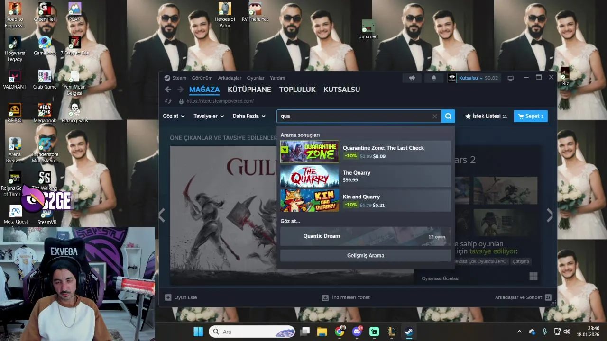Viewport: 607px width, 341px height.
Task: Open İstek Listesi wishlist
Action: 486,116
